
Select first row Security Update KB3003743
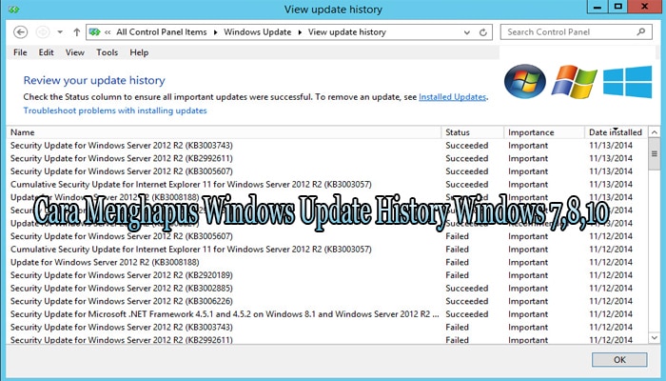pos(327,146)
